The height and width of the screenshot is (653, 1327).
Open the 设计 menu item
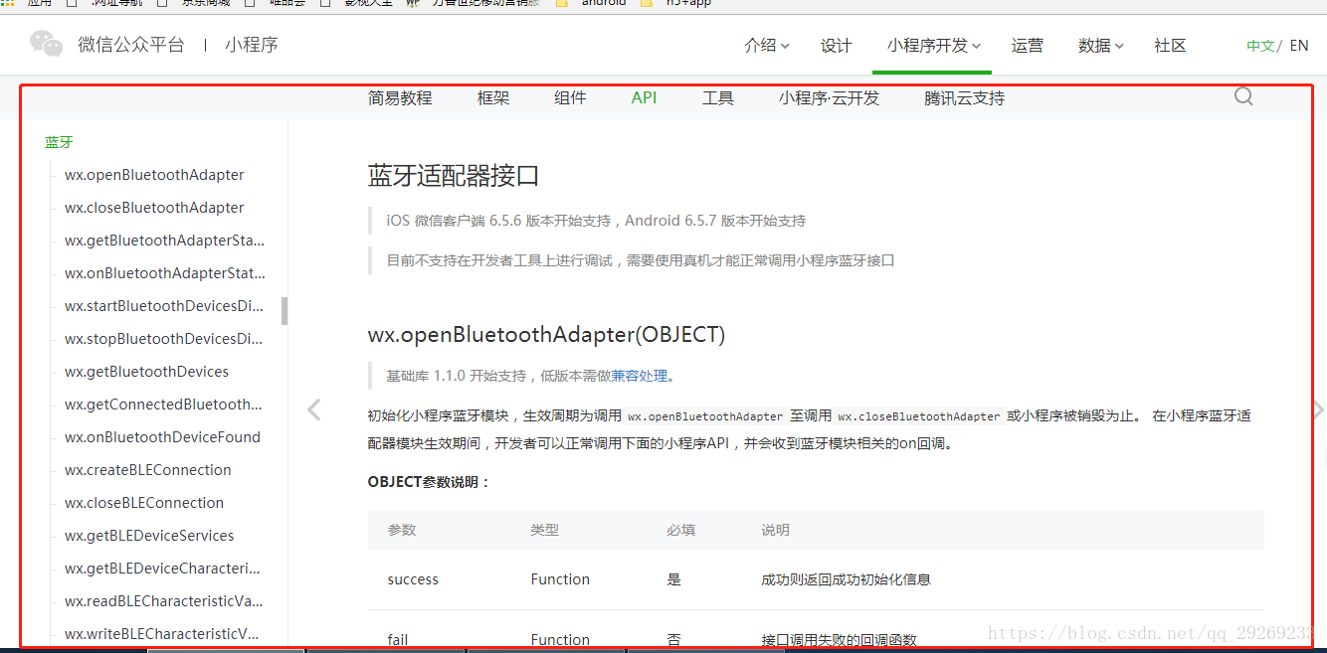[x=837, y=46]
